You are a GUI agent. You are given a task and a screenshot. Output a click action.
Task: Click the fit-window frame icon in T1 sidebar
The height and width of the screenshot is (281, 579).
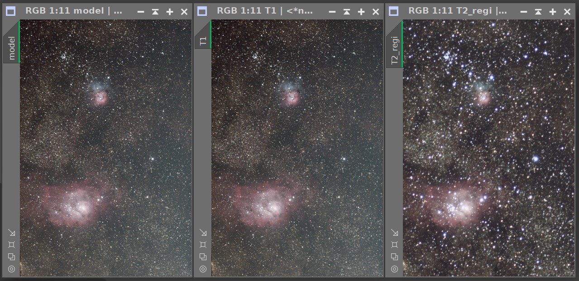(x=203, y=244)
